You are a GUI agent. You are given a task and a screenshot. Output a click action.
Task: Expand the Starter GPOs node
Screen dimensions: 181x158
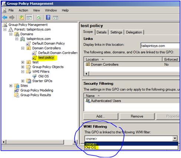[x=23, y=81]
